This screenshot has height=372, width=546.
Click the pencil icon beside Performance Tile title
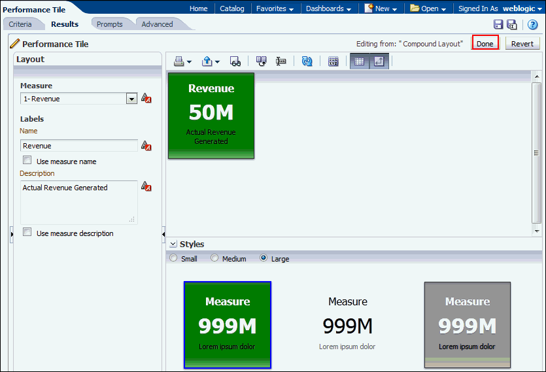14,44
